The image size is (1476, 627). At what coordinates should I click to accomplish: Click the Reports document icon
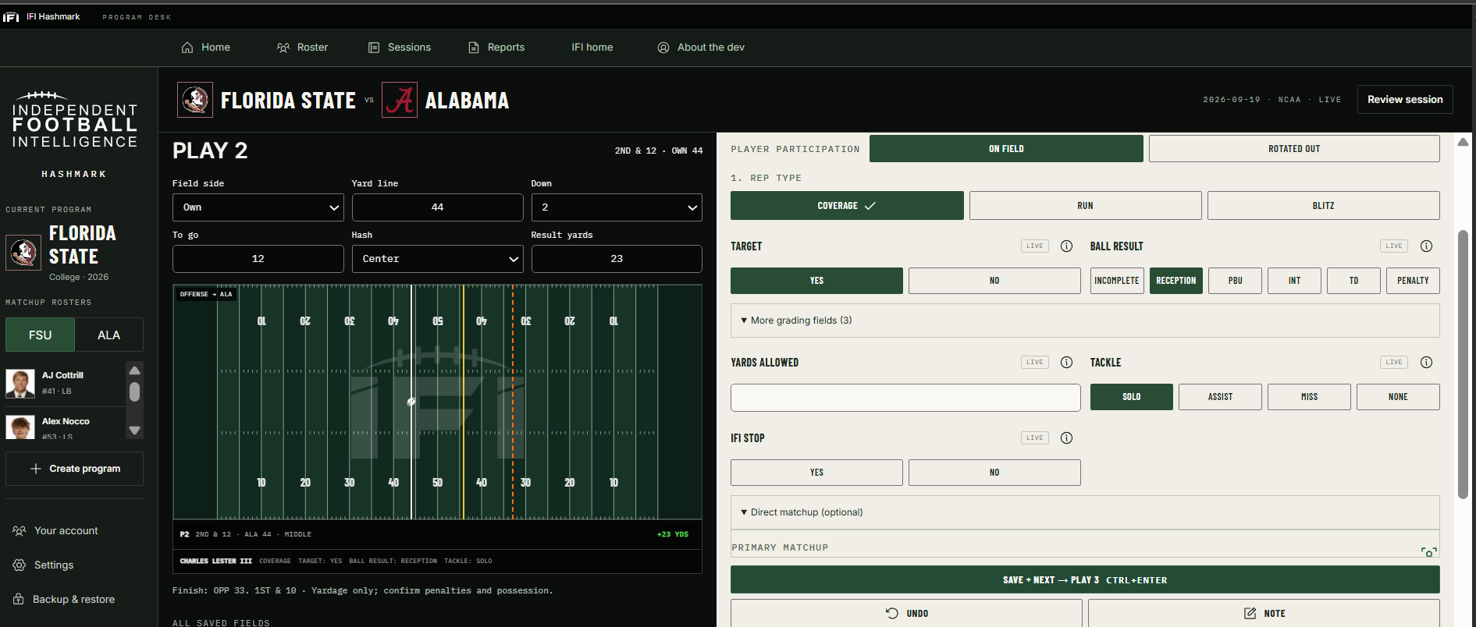click(x=474, y=48)
